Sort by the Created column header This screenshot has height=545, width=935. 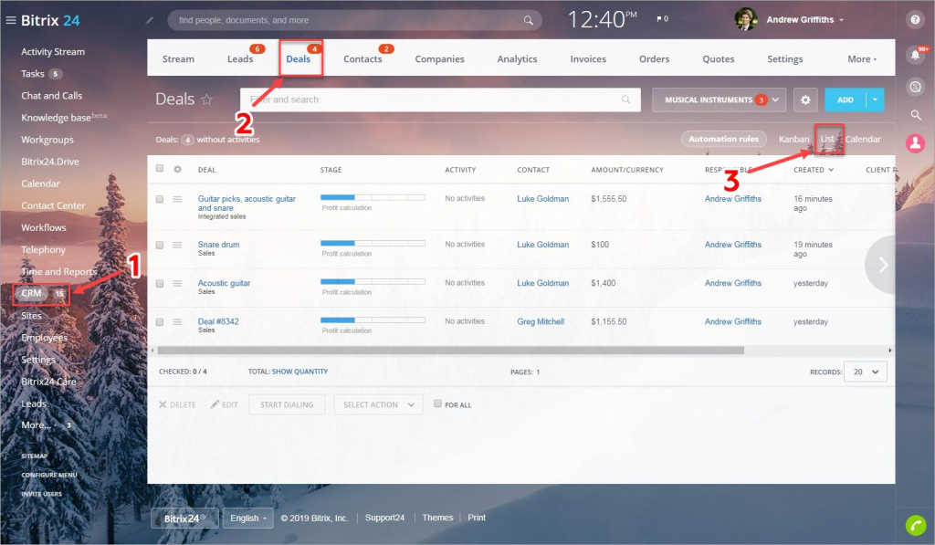[x=814, y=170]
